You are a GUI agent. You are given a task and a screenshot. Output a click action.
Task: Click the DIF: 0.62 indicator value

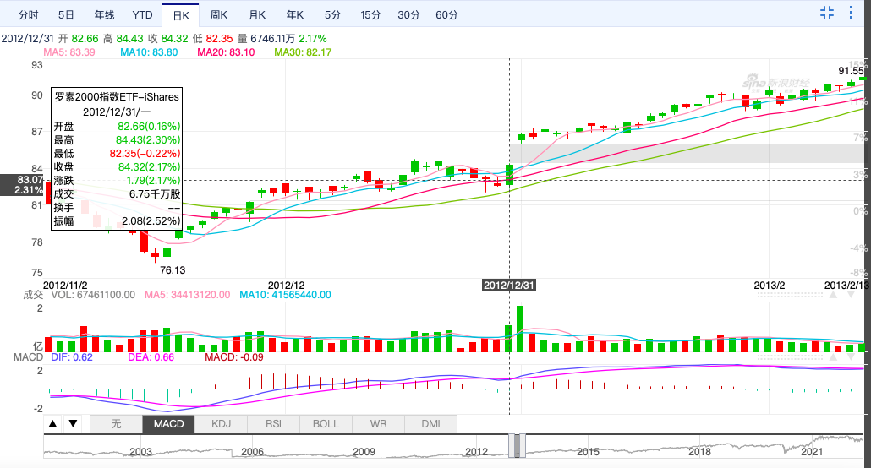72,357
